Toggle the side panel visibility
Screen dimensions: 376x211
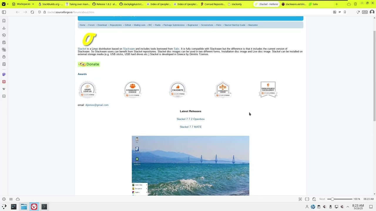(x=4, y=12)
